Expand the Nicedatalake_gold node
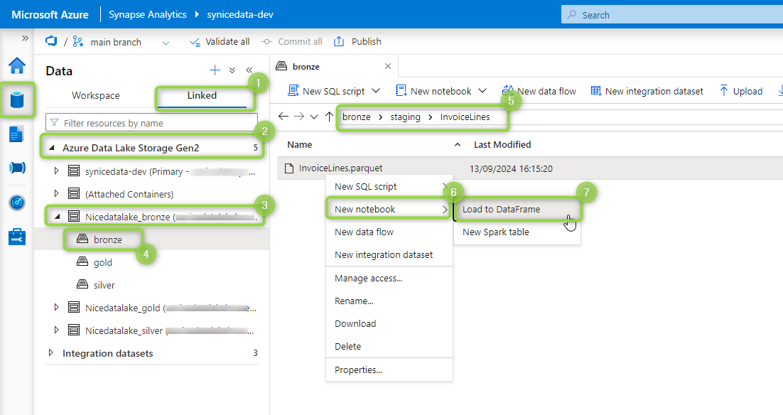783x415 pixels. point(56,307)
